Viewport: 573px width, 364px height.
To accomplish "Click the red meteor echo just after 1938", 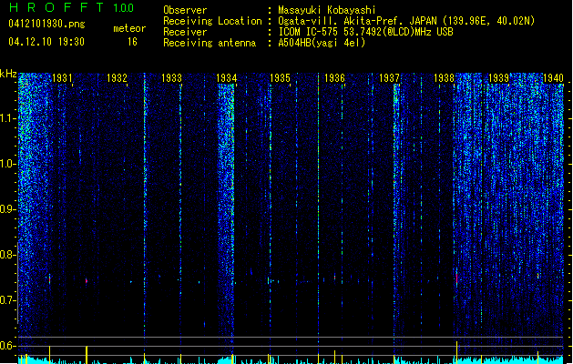I will [456, 278].
